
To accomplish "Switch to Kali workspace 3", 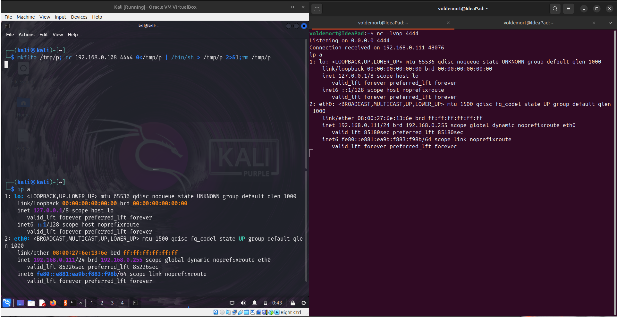I will coord(112,303).
